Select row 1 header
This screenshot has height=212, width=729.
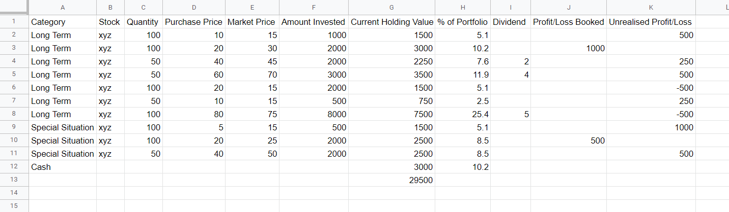14,22
